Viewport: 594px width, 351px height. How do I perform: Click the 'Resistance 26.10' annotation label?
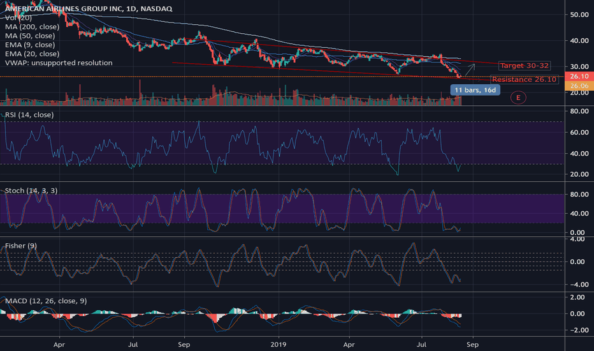[x=525, y=79]
